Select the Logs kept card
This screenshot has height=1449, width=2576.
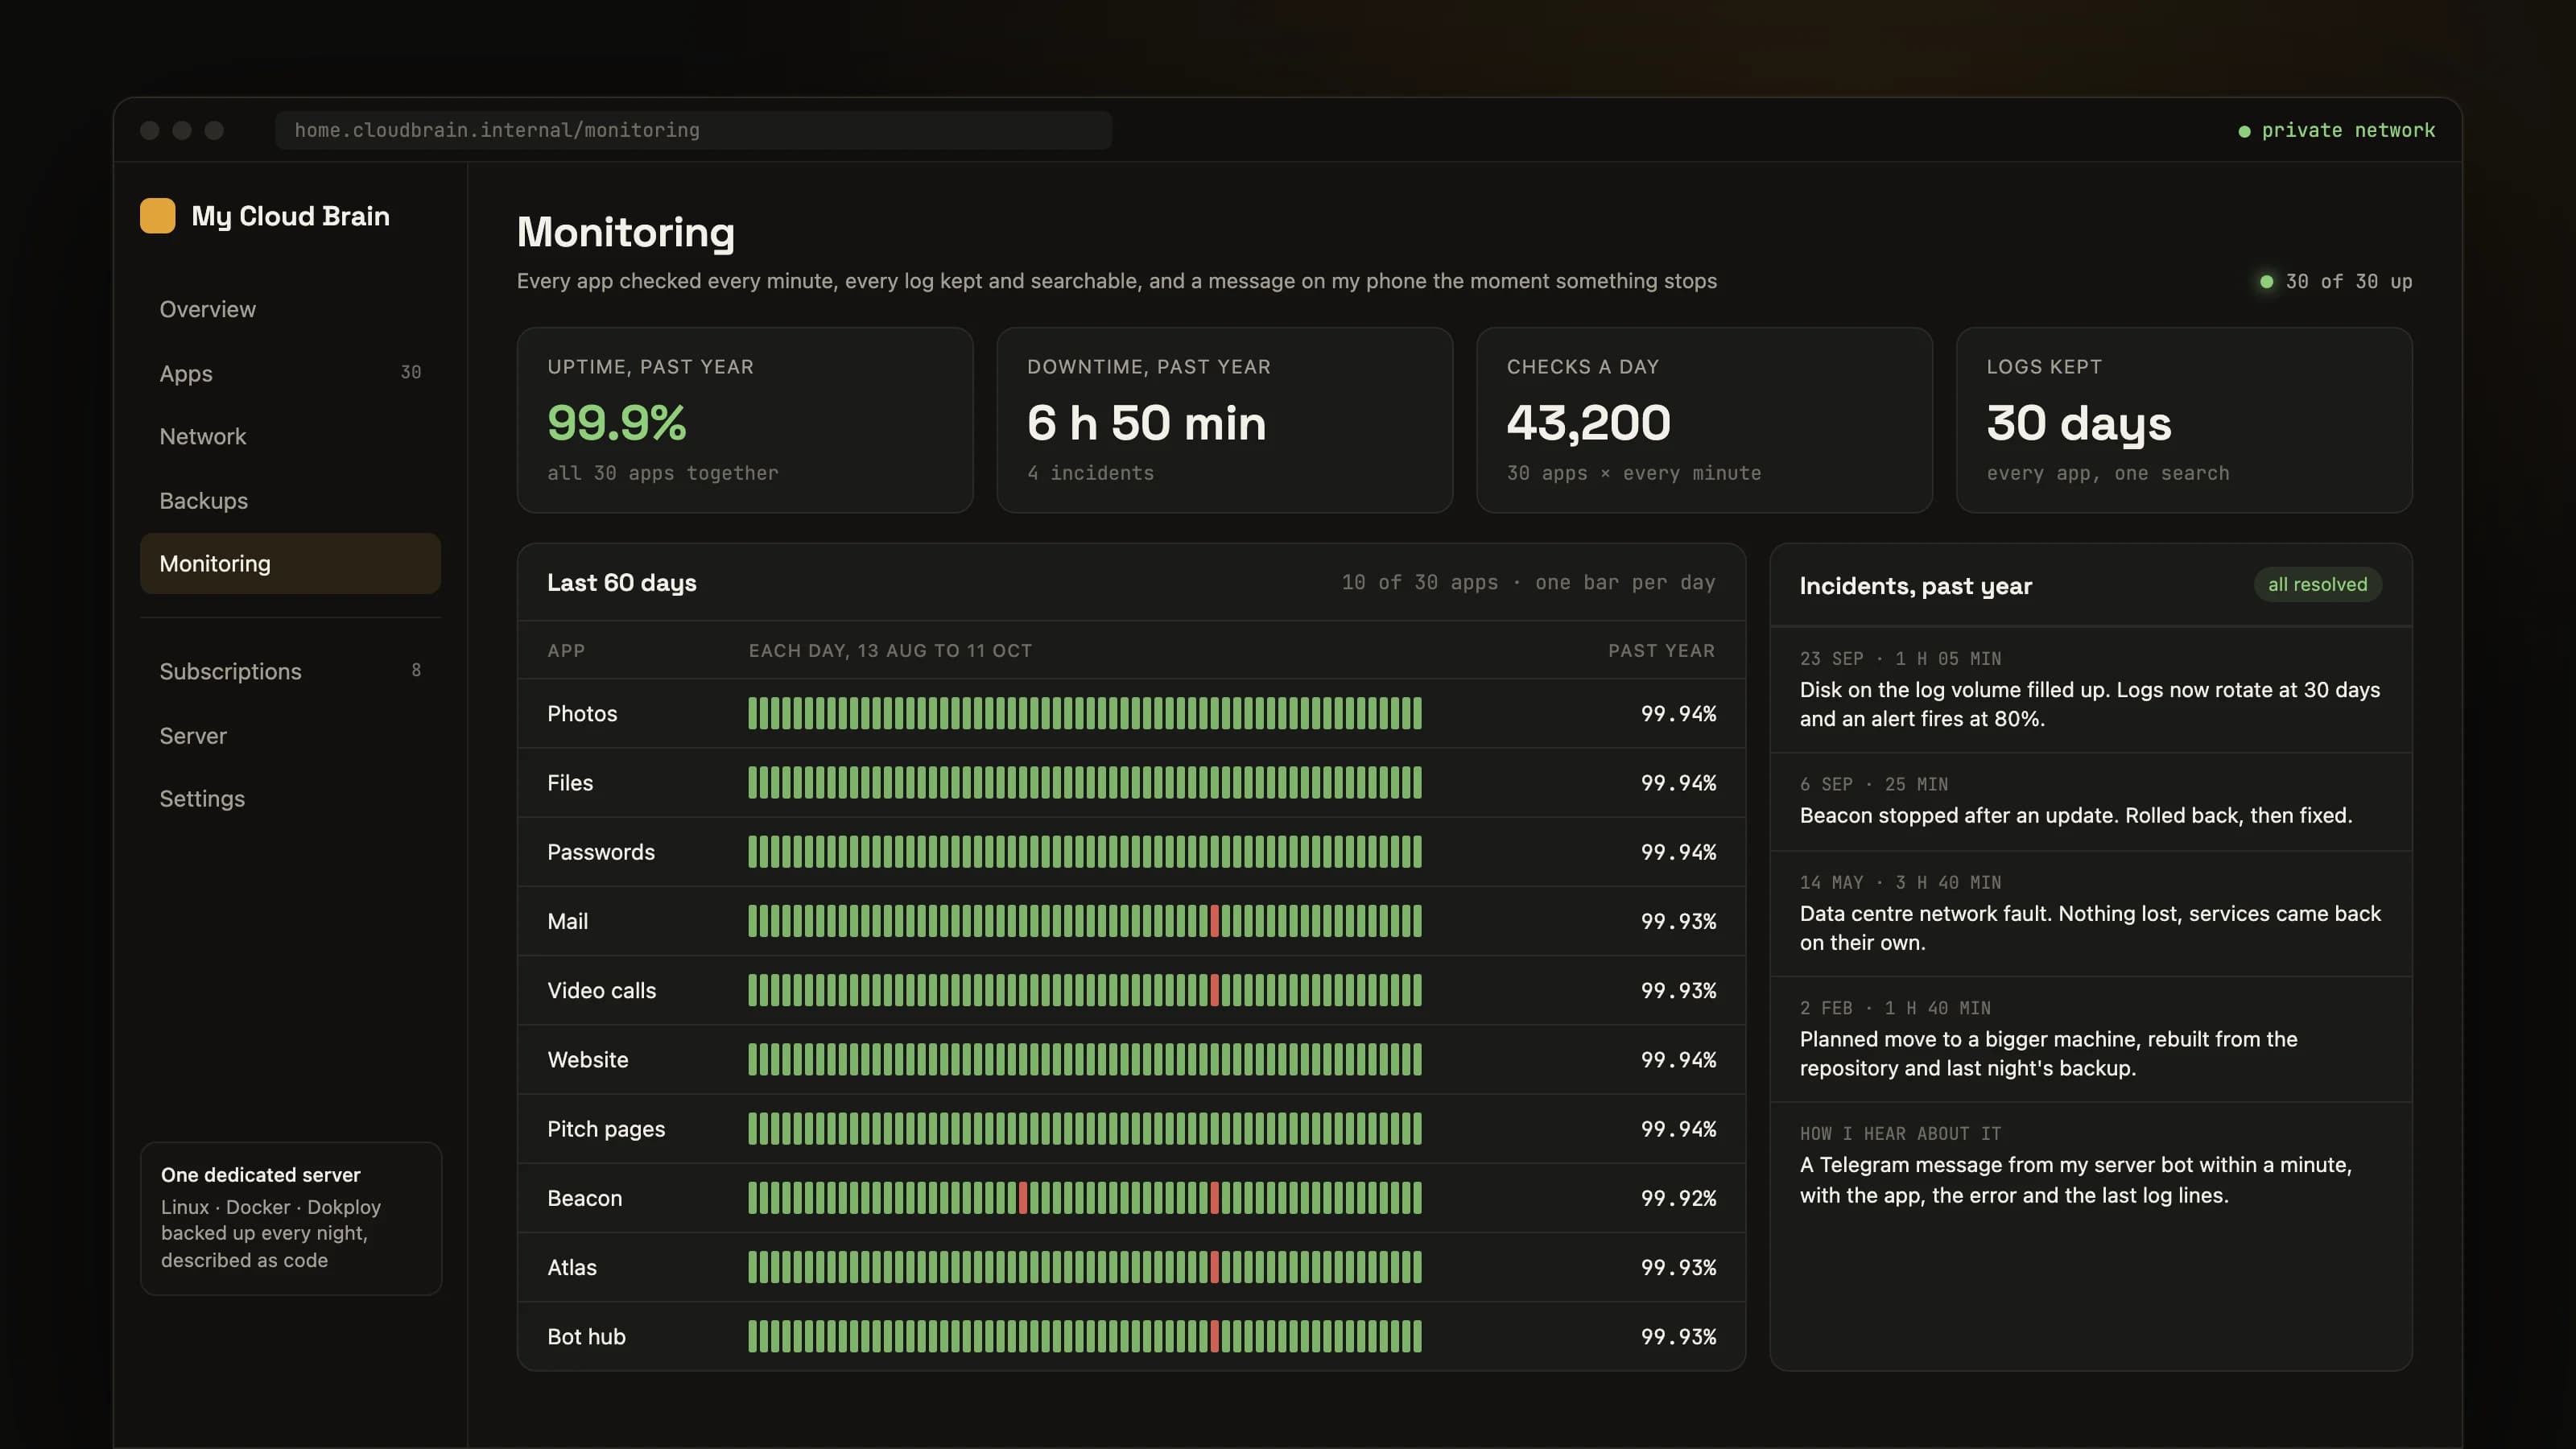[2184, 420]
